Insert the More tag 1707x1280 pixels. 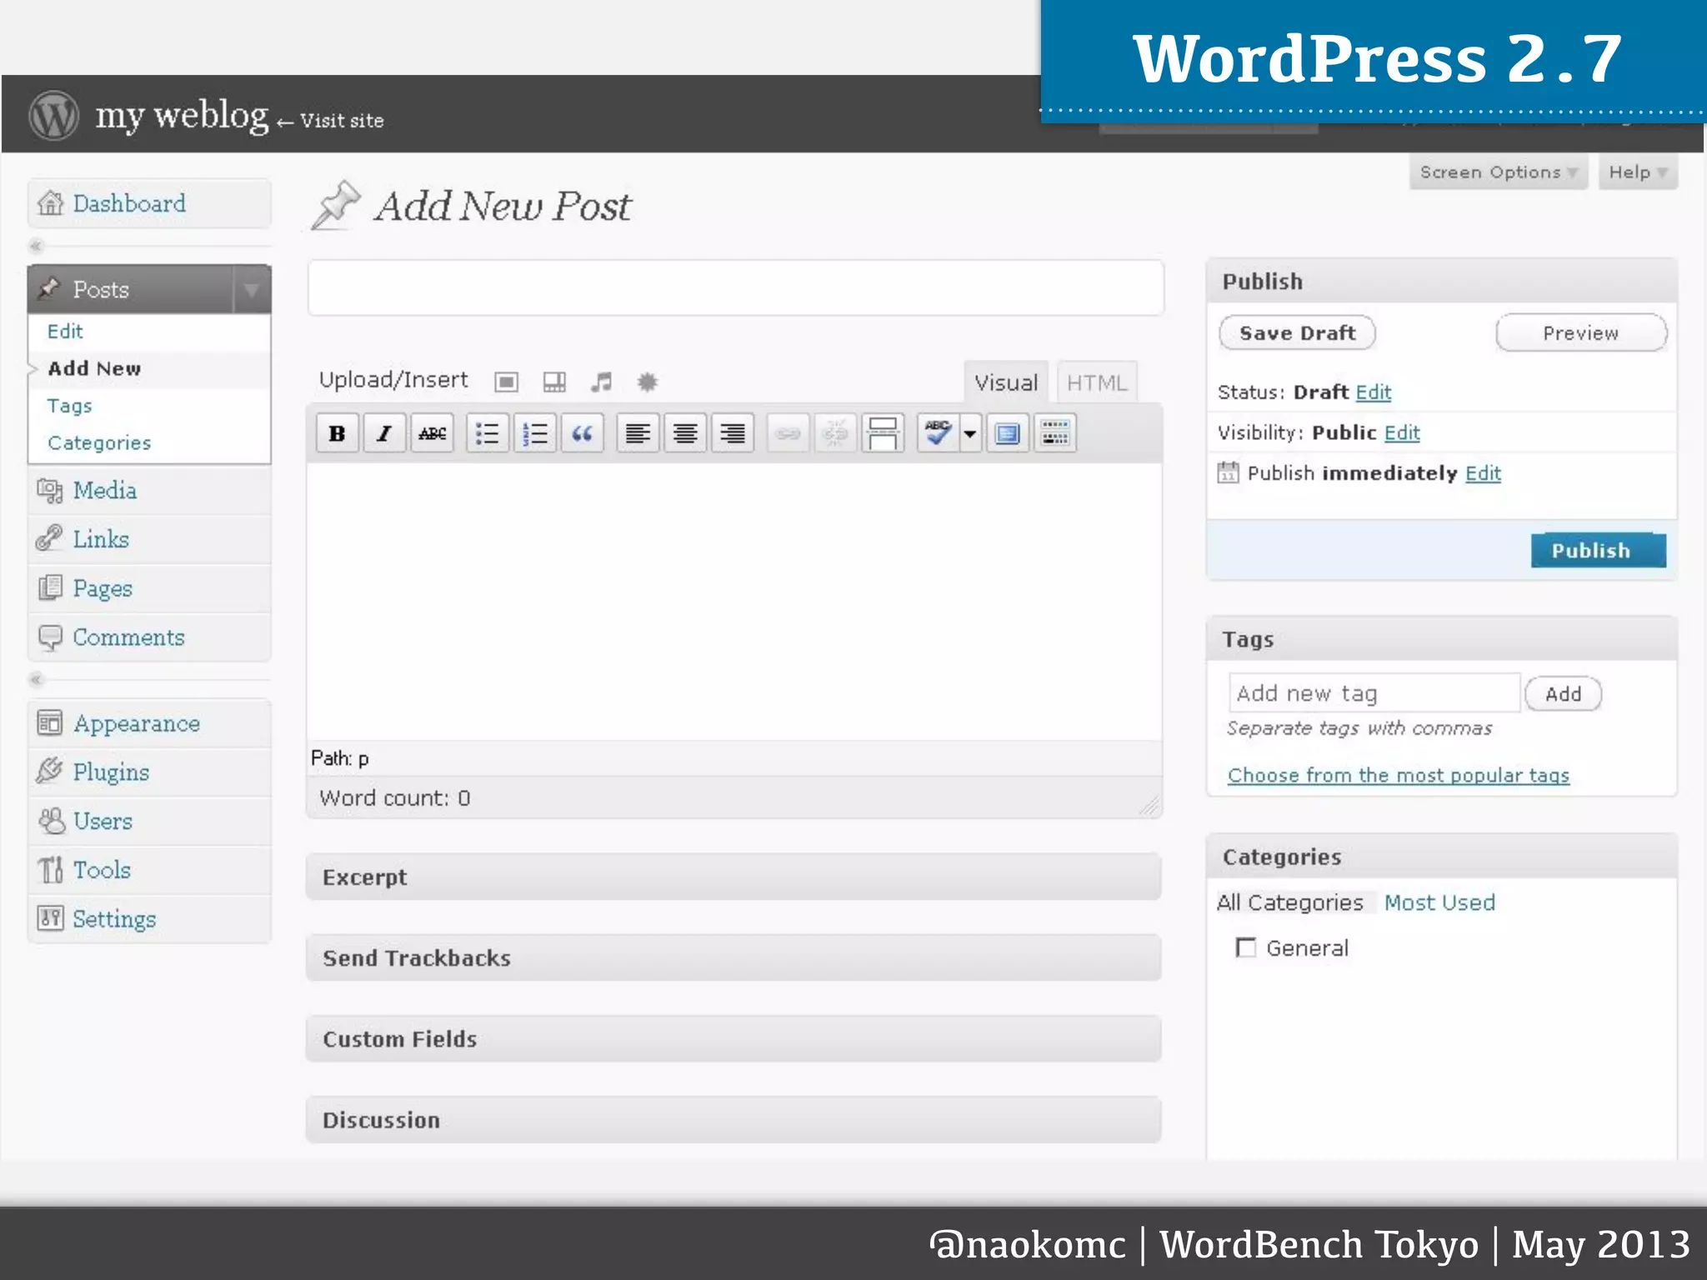pyautogui.click(x=883, y=433)
